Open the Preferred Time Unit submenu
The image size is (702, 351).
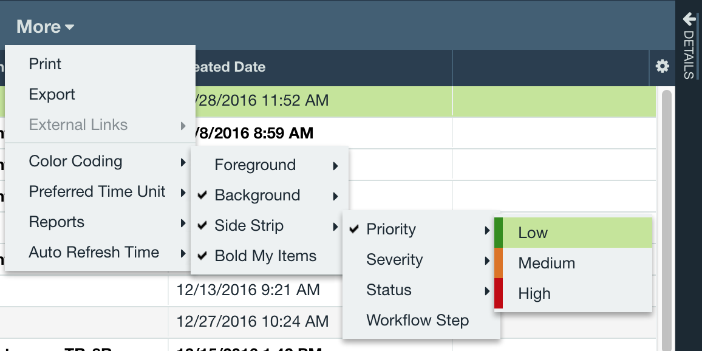(x=100, y=192)
